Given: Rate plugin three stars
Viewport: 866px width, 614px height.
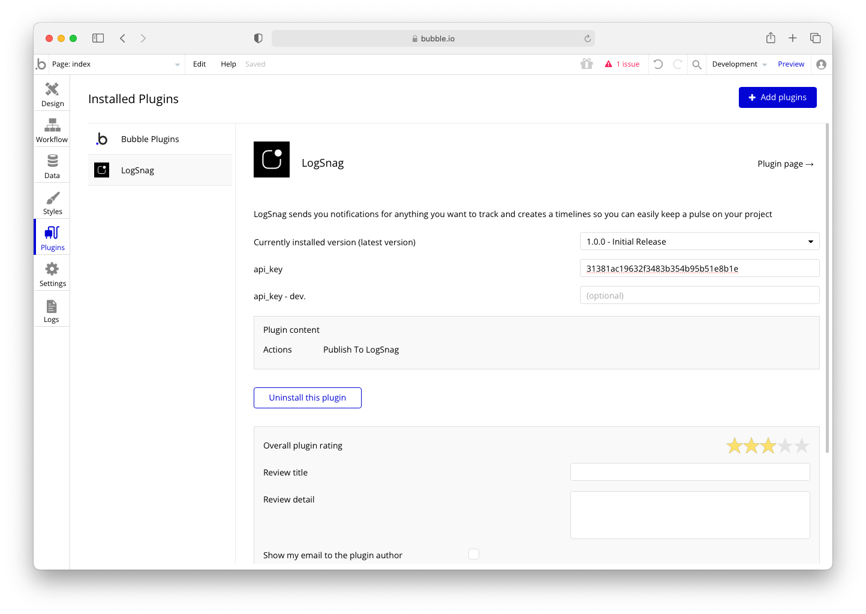Looking at the screenshot, I should pyautogui.click(x=768, y=446).
